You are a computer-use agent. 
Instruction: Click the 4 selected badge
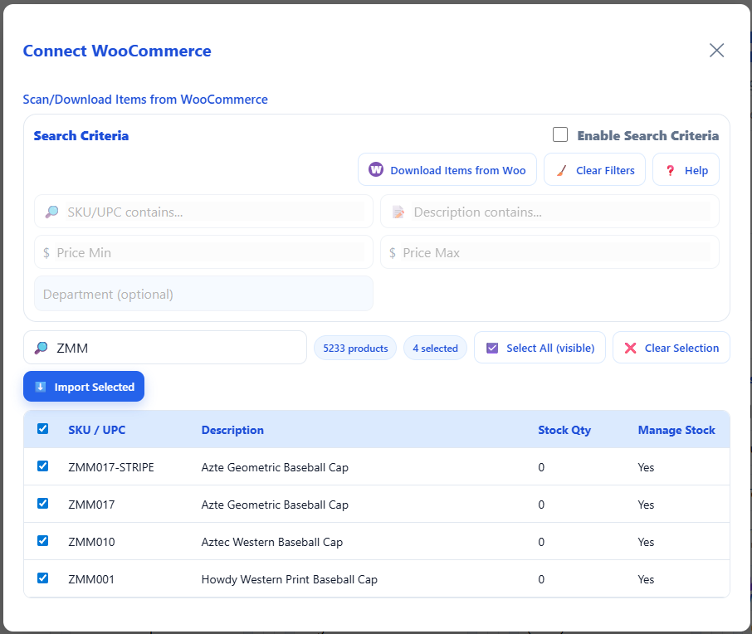[x=435, y=347]
